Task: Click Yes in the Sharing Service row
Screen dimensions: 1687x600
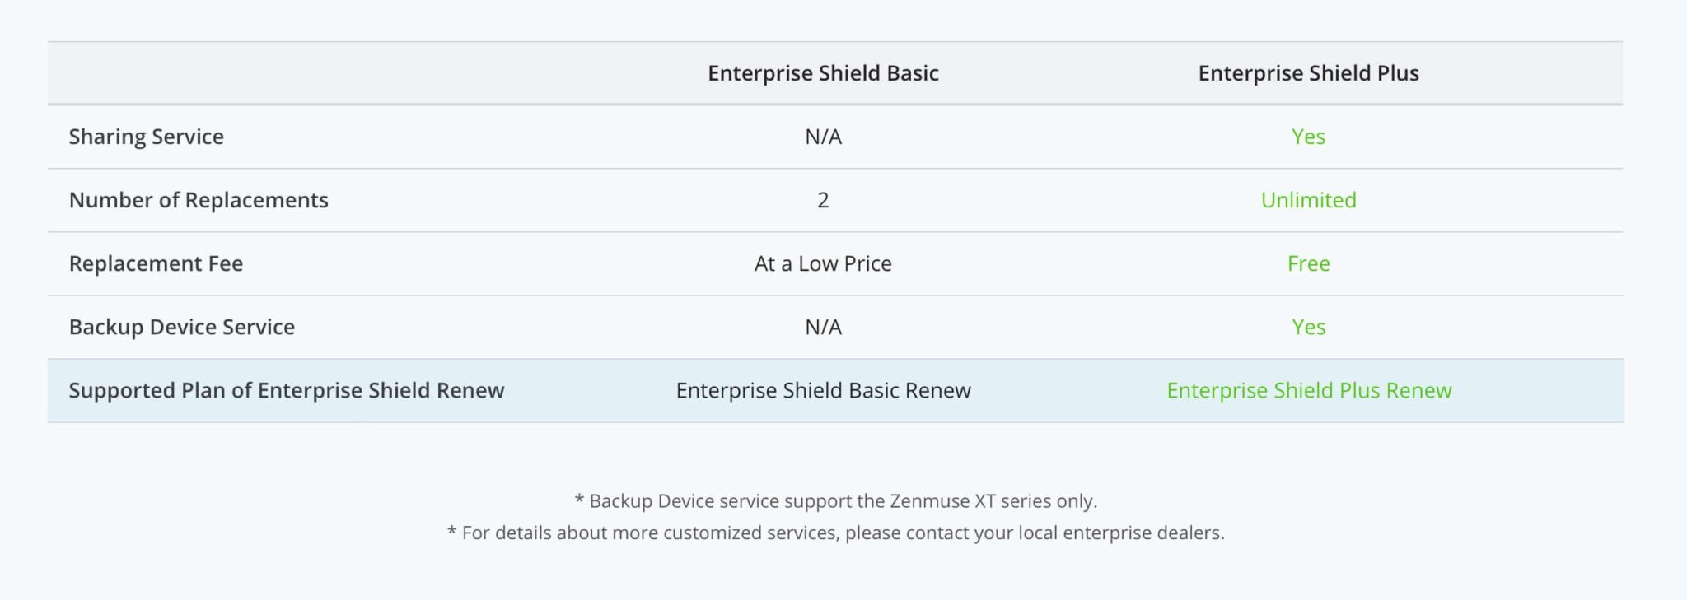Action: 1308,137
